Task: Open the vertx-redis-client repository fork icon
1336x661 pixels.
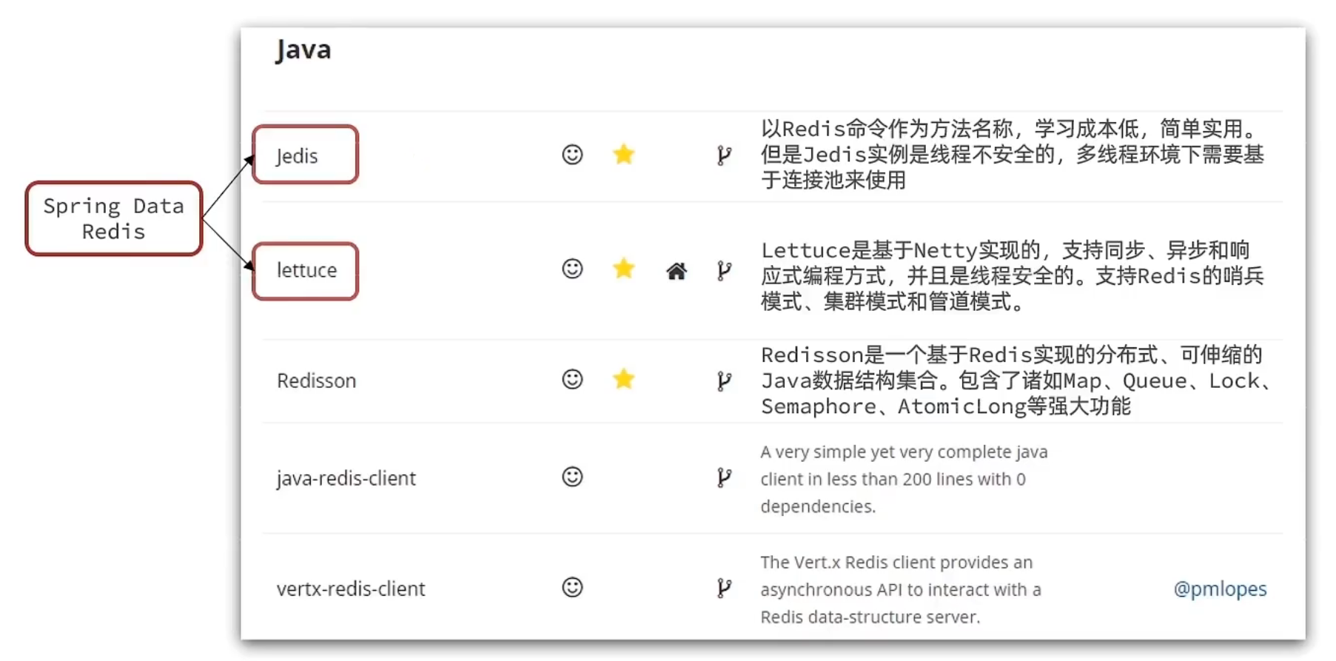Action: (x=724, y=588)
